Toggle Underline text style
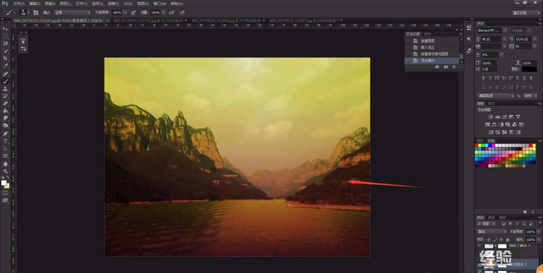 525,78
